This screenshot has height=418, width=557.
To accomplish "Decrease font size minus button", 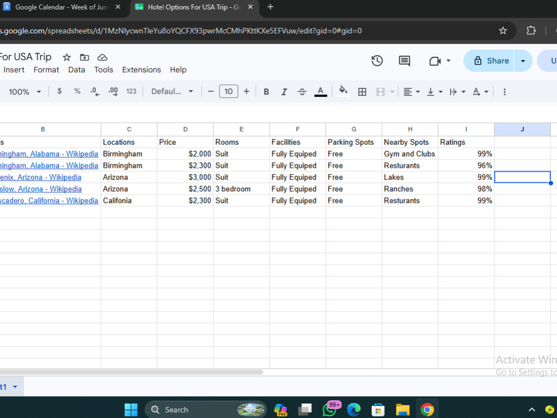I will (211, 92).
